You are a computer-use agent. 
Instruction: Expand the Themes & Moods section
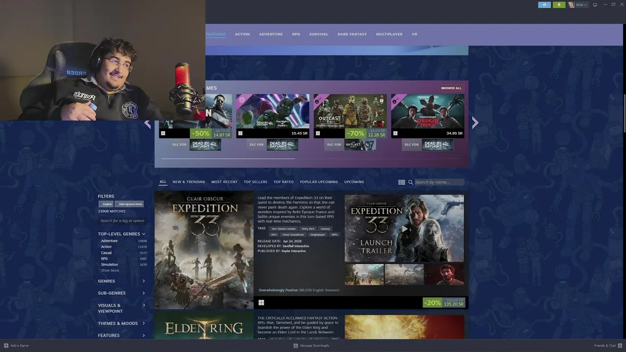121,323
